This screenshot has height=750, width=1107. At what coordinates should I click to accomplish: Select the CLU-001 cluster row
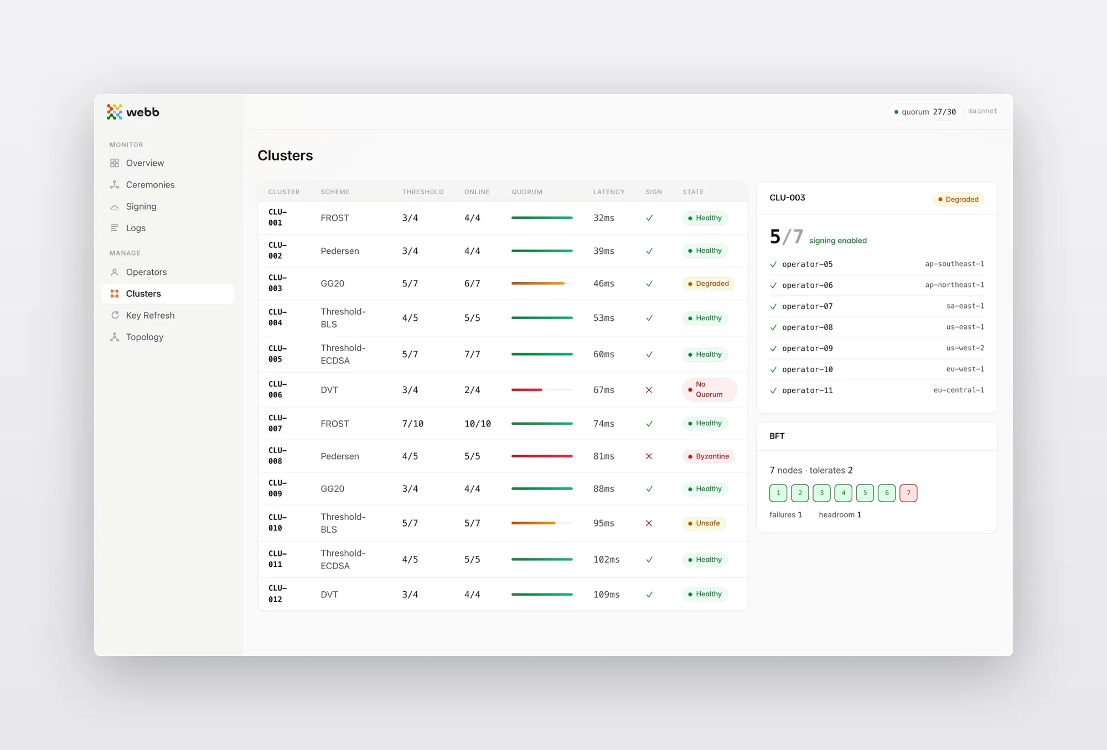pyautogui.click(x=503, y=218)
